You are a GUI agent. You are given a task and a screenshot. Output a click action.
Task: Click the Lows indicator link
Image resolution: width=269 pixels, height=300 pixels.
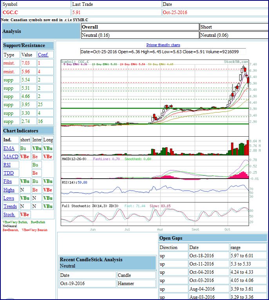(9, 198)
